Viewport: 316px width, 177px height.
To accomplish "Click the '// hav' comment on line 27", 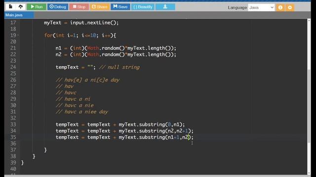I will coord(65,87).
